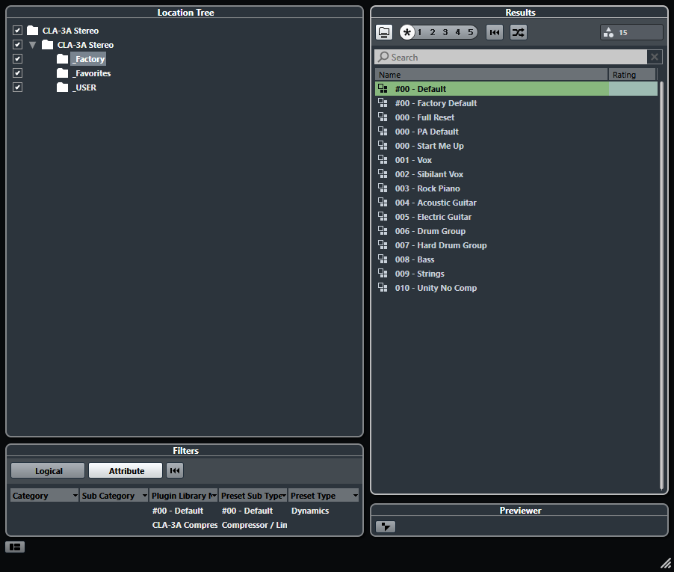Click the reset result filters icon
Screen dimensions: 674x572
click(494, 32)
